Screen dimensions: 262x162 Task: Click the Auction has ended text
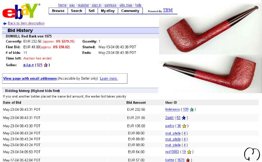[38, 58]
